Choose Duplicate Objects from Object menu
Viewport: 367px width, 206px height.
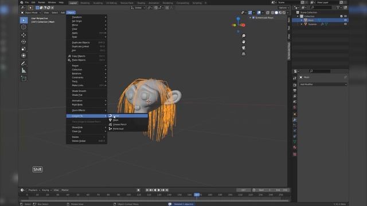tap(87, 42)
